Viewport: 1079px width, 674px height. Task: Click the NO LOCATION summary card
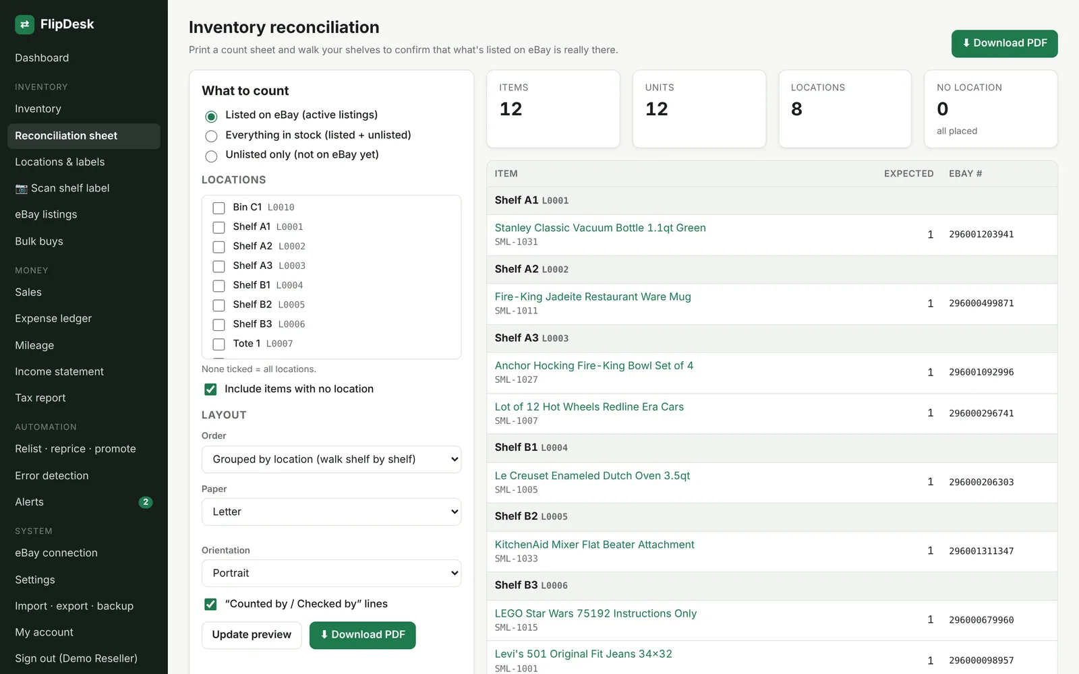[990, 109]
